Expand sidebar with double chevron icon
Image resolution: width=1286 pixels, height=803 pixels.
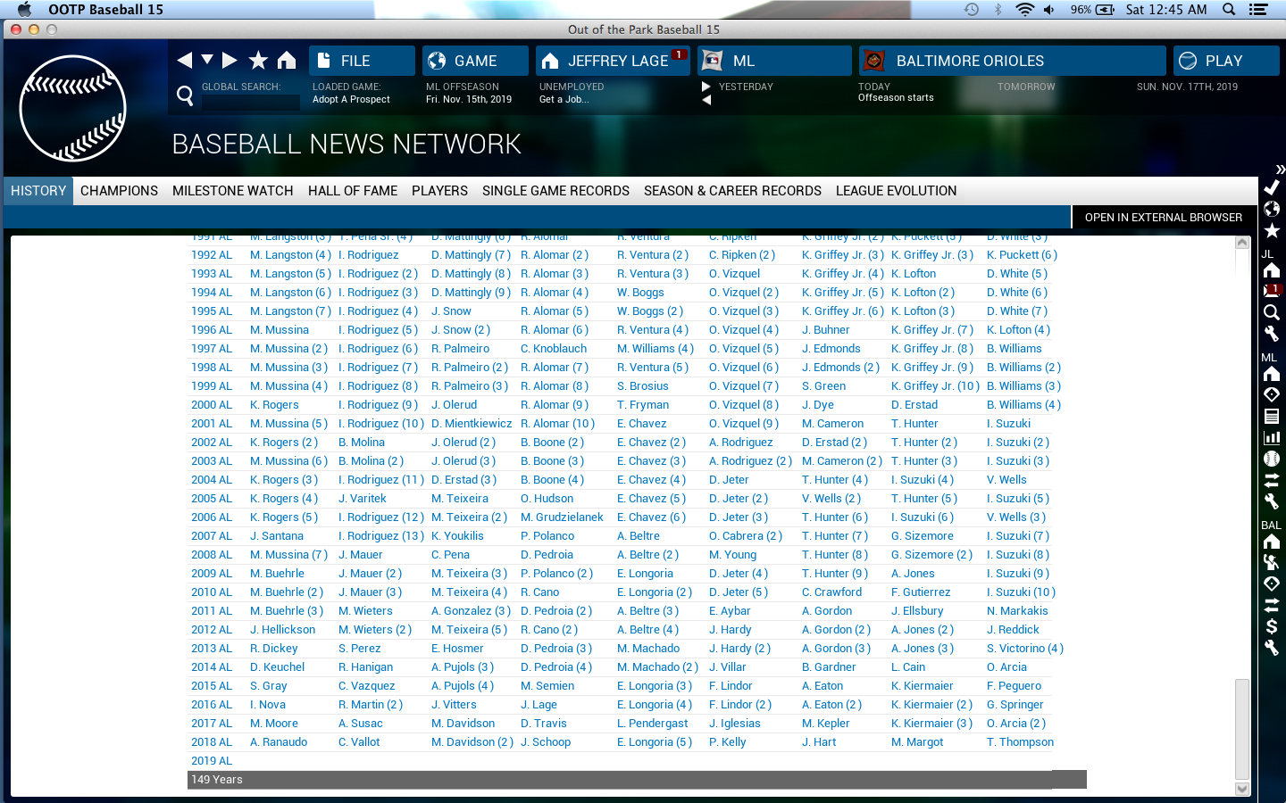point(1280,169)
